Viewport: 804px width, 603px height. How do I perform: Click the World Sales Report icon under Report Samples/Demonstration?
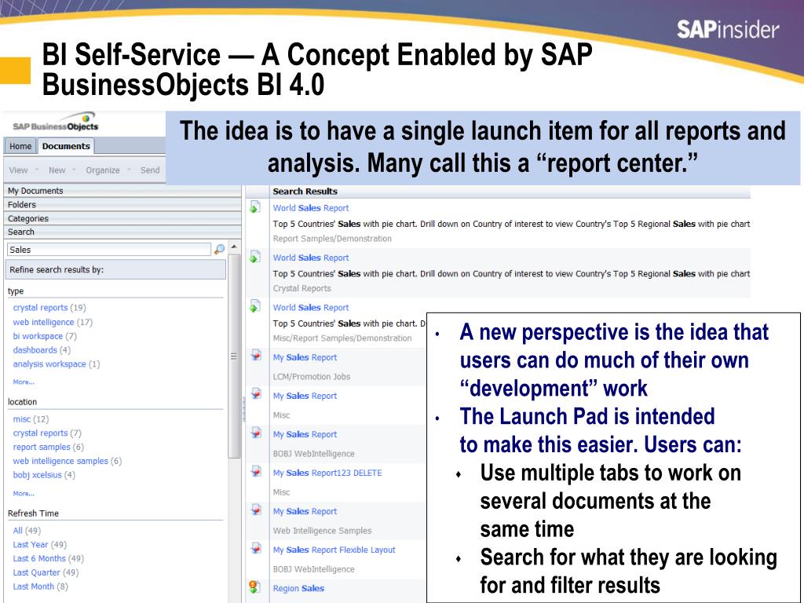click(255, 207)
